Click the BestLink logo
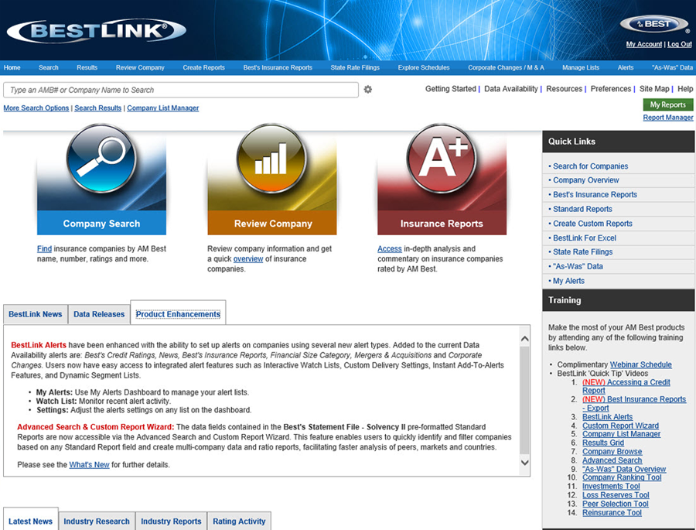This screenshot has height=530, width=696. coord(97,31)
